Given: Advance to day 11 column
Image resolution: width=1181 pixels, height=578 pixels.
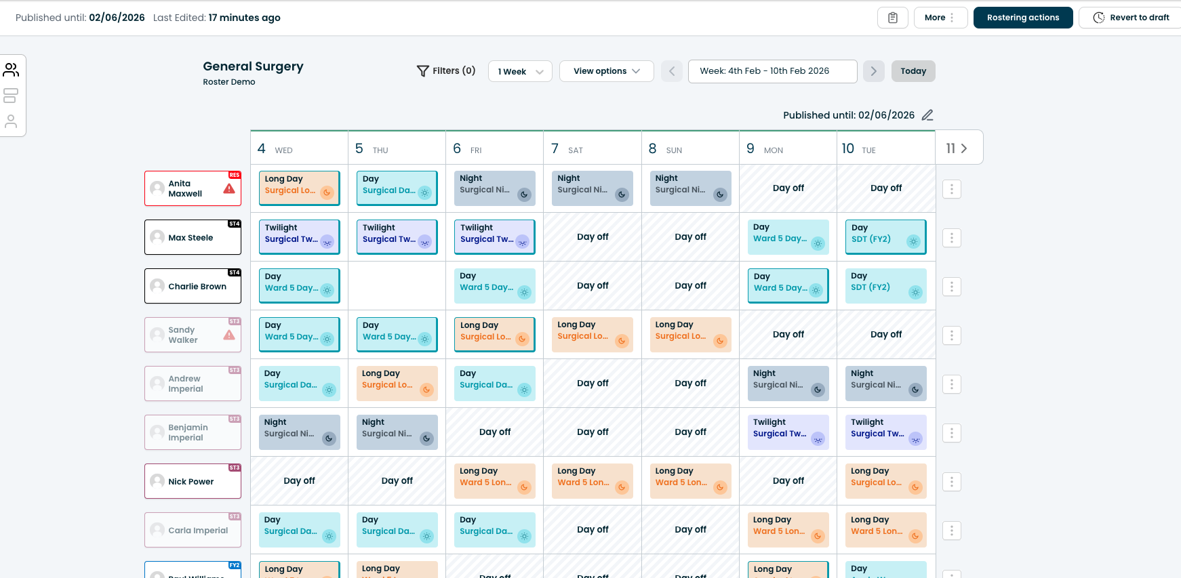Looking at the screenshot, I should 957,148.
